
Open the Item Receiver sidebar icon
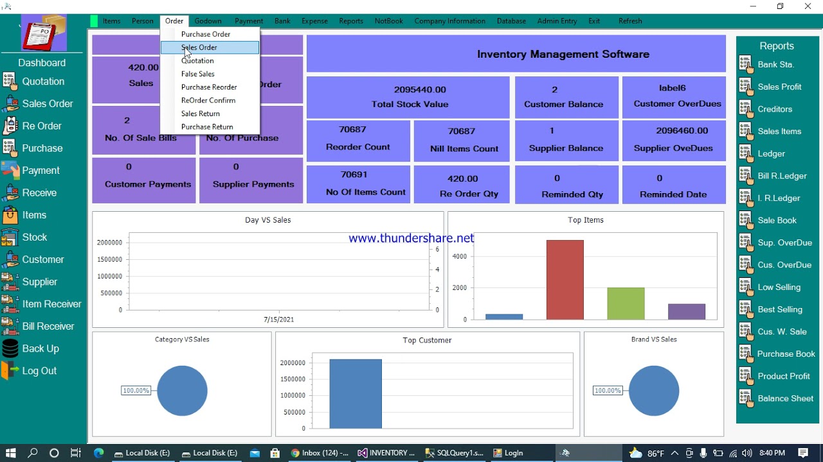10,304
